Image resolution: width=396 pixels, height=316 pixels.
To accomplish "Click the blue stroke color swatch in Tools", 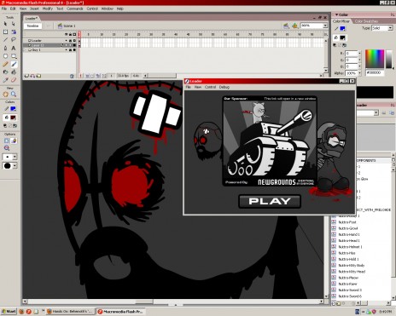I will tap(13, 109).
